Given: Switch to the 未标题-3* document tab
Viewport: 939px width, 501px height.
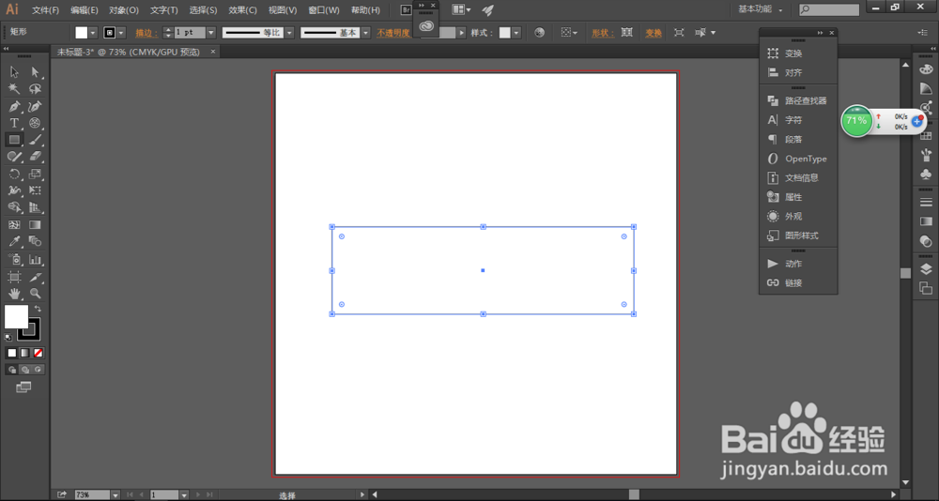Looking at the screenshot, I should 128,53.
